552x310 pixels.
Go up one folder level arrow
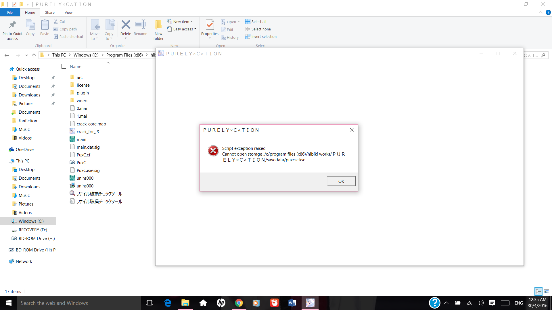[34, 55]
